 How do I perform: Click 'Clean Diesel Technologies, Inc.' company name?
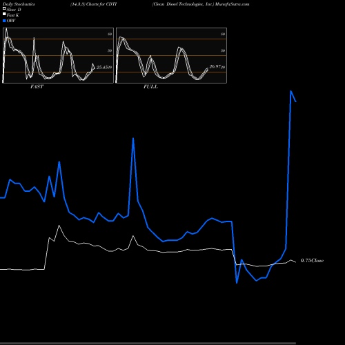point(183,4)
